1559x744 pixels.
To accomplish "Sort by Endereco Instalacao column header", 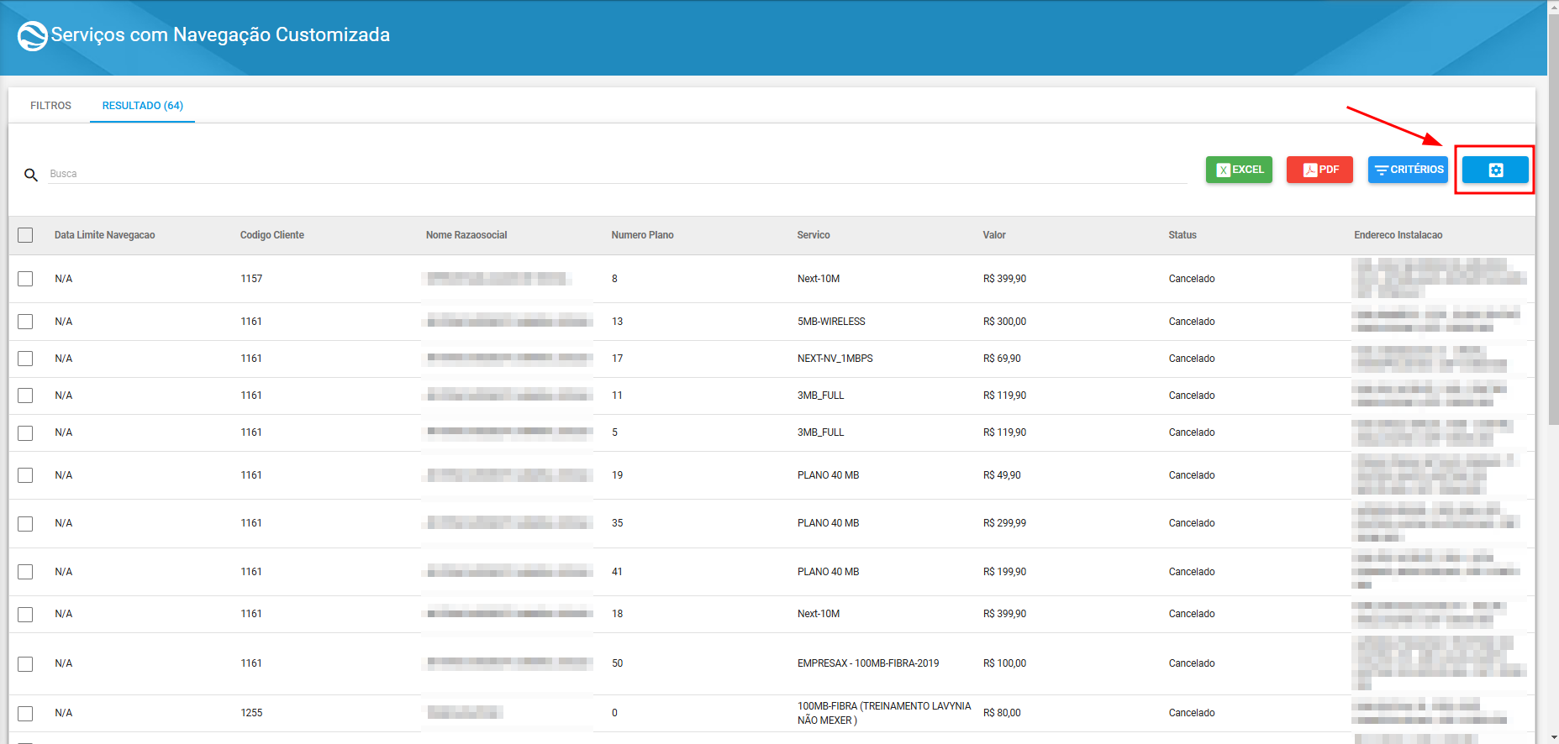I will click(x=1398, y=235).
